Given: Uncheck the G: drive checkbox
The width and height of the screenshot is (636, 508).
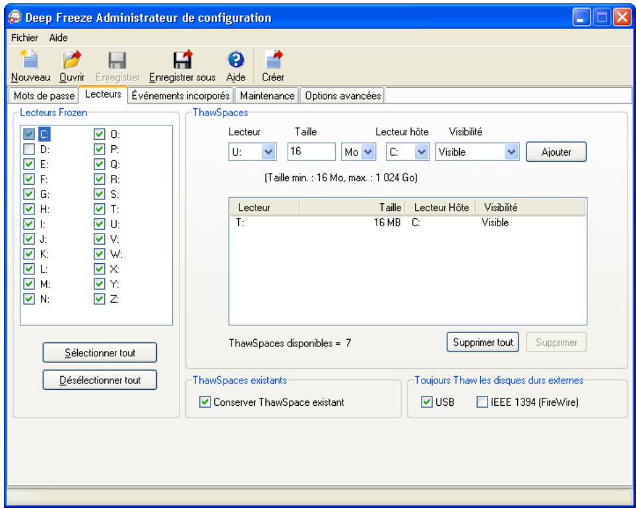Looking at the screenshot, I should pos(29,194).
